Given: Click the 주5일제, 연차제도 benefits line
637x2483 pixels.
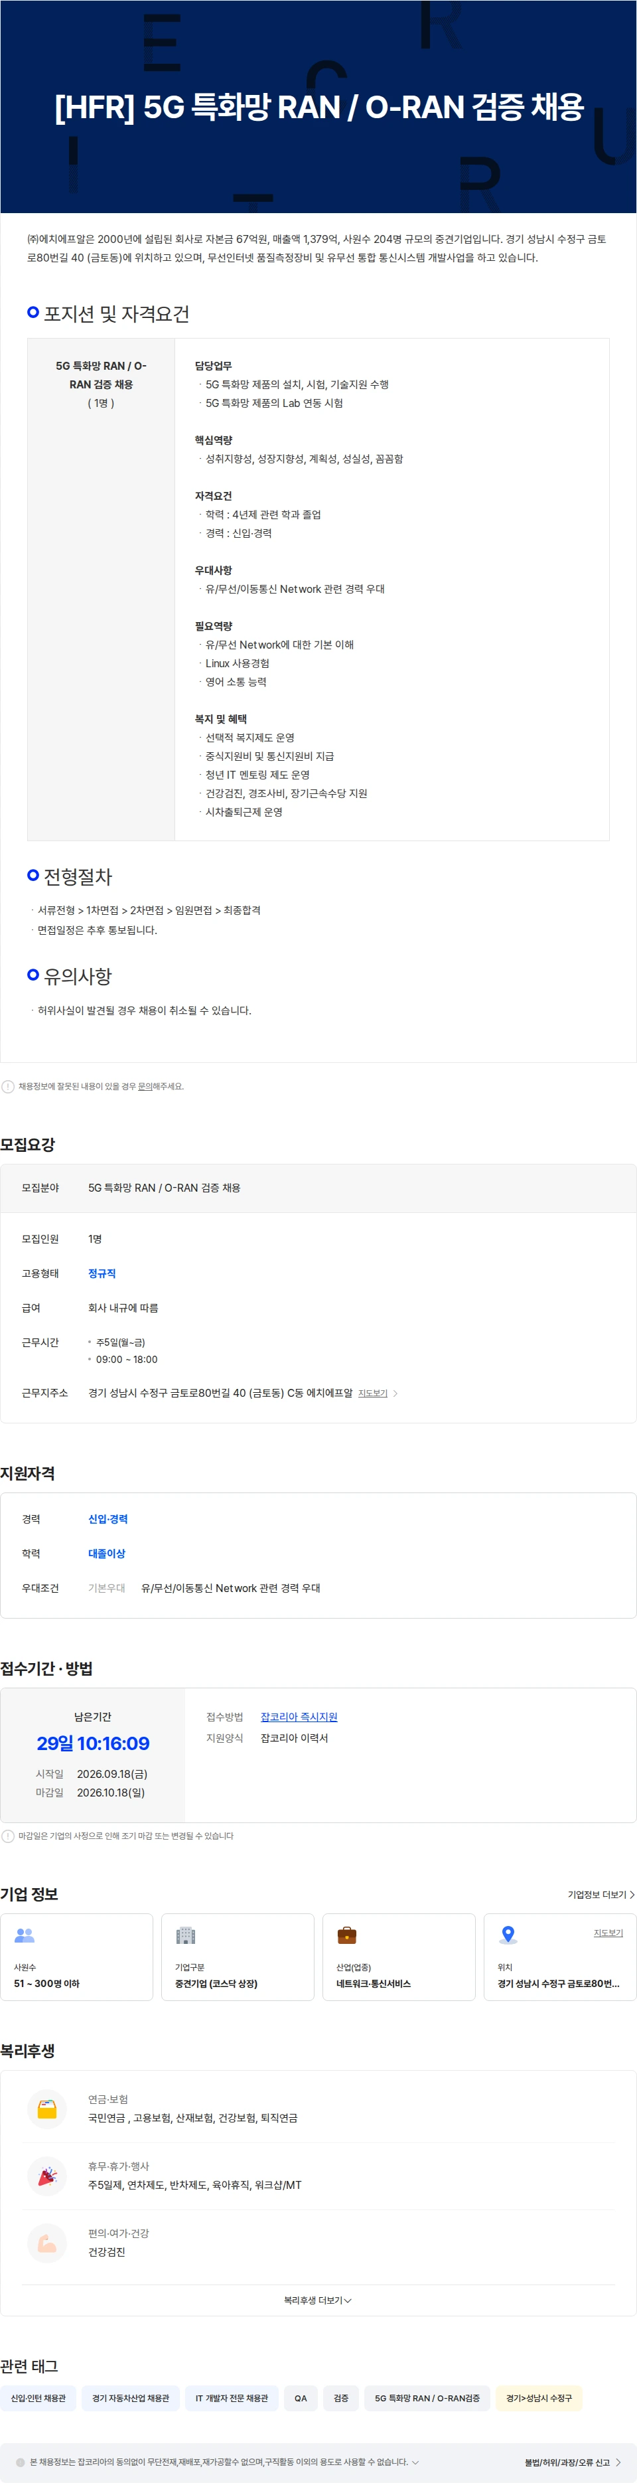Looking at the screenshot, I should [194, 2185].
